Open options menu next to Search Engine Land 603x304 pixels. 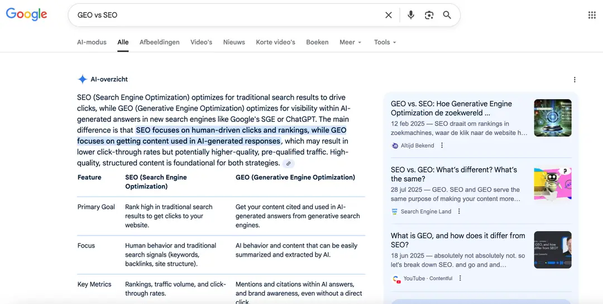point(459,211)
